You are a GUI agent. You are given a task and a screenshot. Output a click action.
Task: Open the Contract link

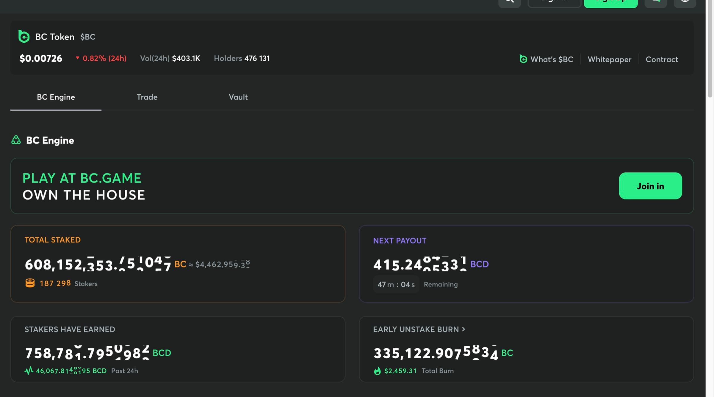coord(662,59)
